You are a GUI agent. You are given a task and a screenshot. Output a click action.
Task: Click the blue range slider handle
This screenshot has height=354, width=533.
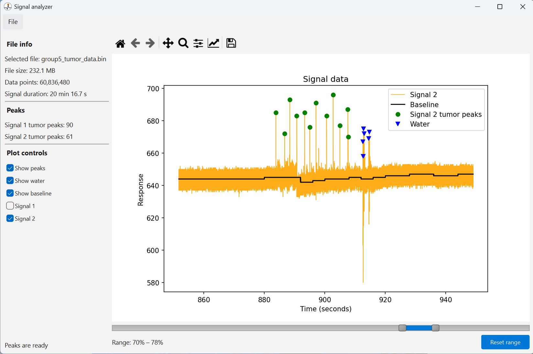click(419, 328)
